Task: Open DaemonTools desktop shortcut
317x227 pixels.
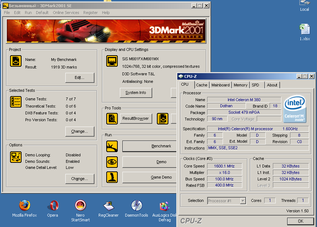Action: [136, 208]
